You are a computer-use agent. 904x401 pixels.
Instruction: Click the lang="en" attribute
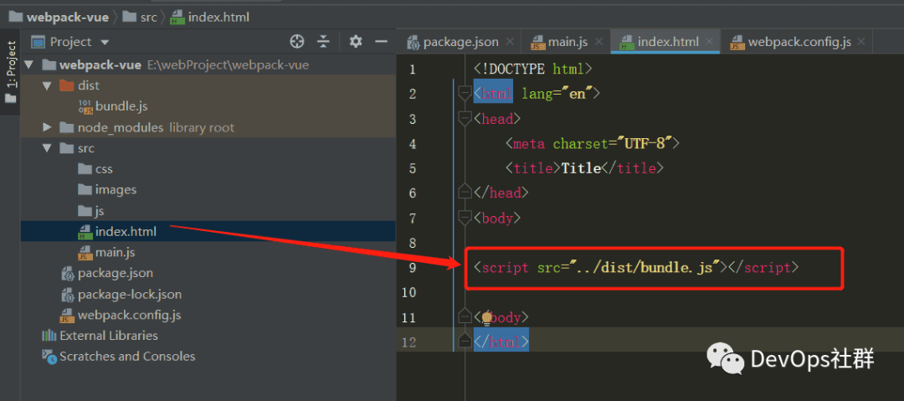557,94
